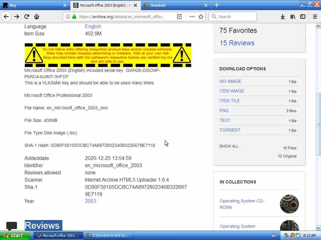This screenshot has width=321, height=240.
Task: Switch to the Download tab
Action: point(176,5)
